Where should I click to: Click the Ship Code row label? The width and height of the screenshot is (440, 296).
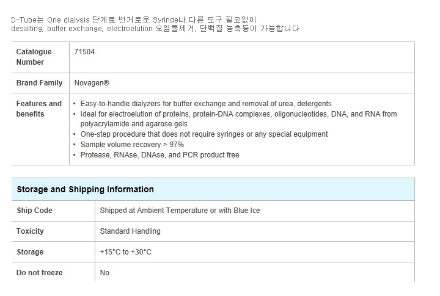[x=34, y=211]
